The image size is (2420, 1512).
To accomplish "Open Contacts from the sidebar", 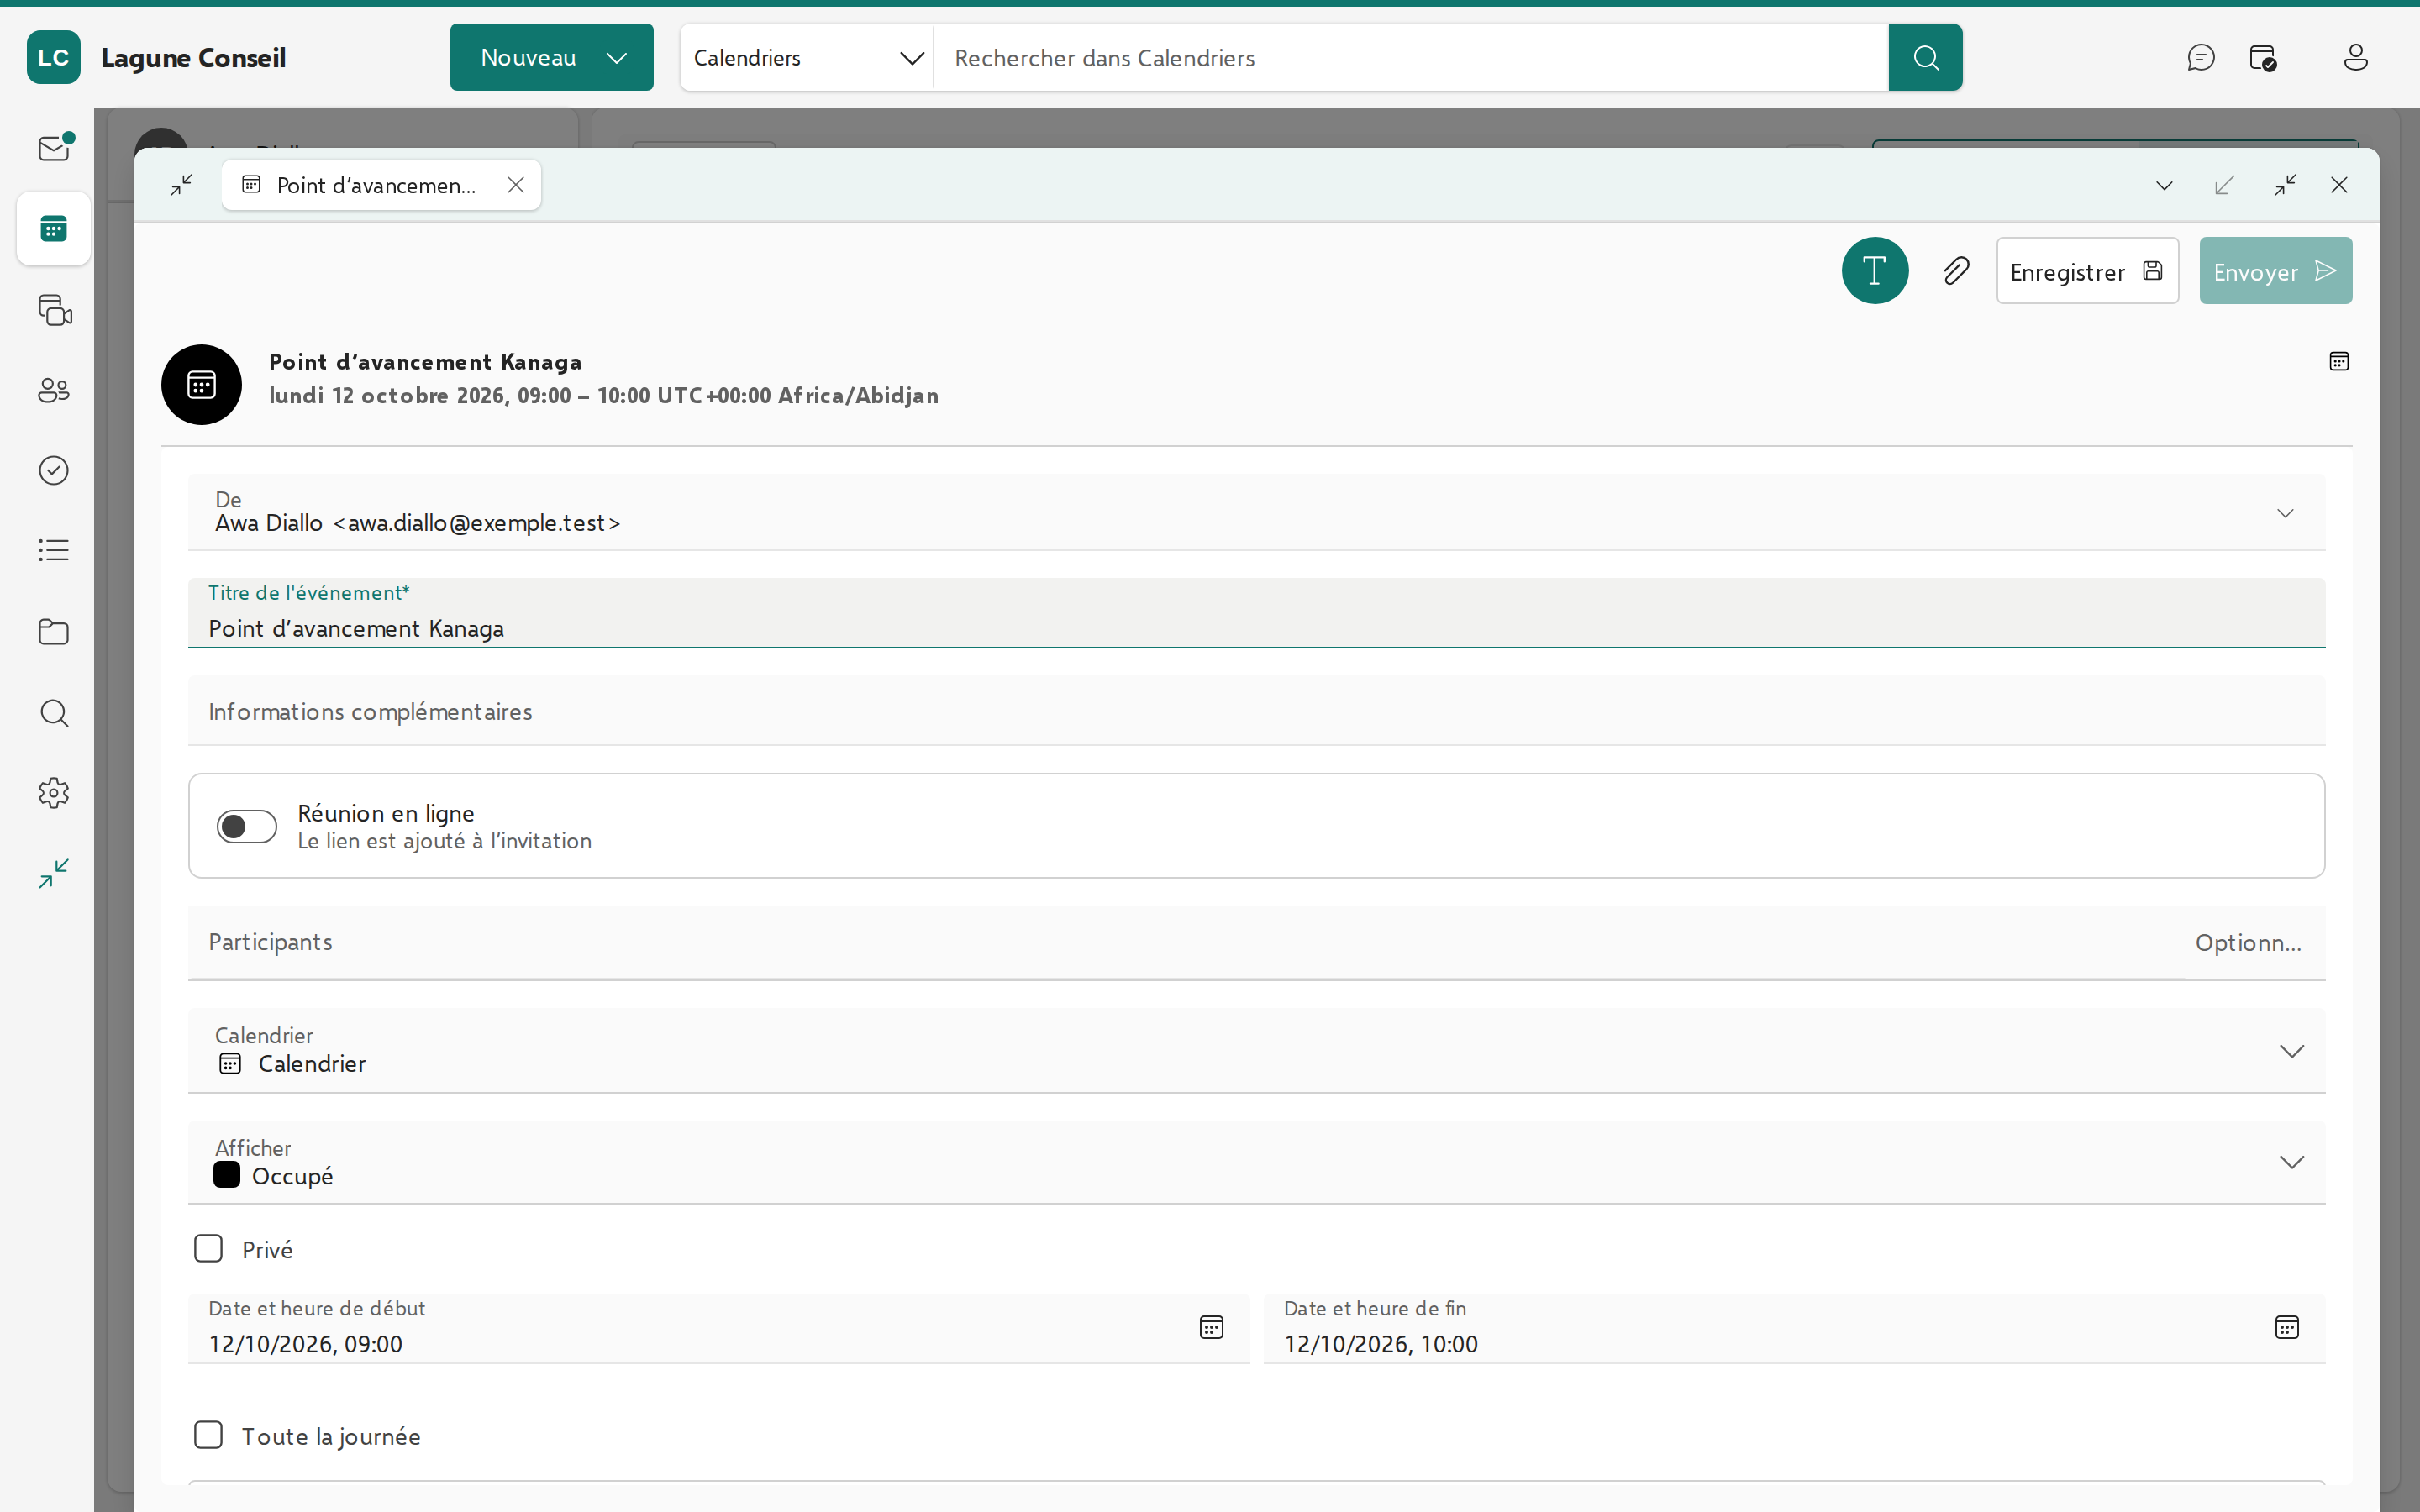I will point(53,390).
